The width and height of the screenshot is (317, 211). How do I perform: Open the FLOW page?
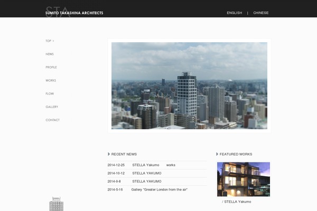(50, 94)
